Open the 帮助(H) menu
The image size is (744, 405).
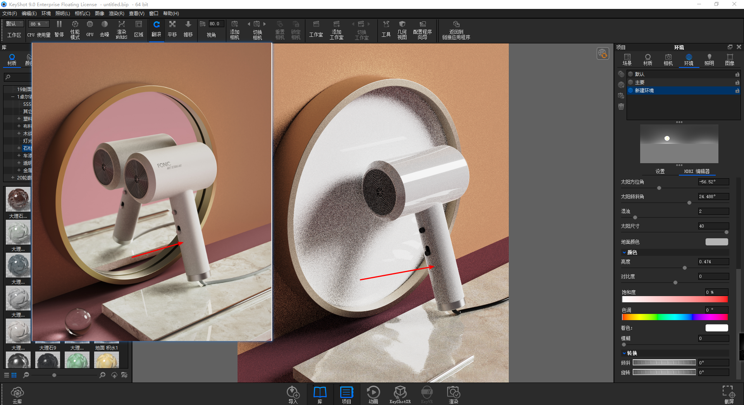coord(171,14)
